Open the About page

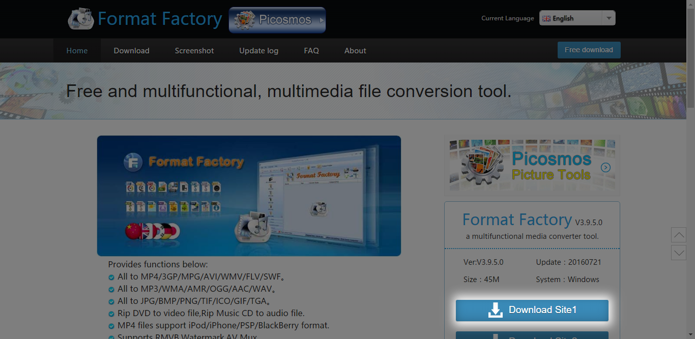(x=355, y=51)
